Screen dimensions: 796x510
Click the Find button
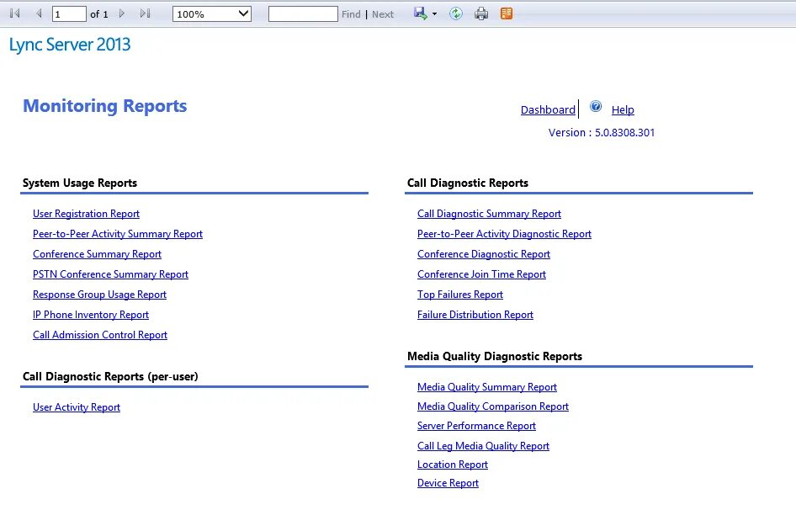(x=351, y=14)
